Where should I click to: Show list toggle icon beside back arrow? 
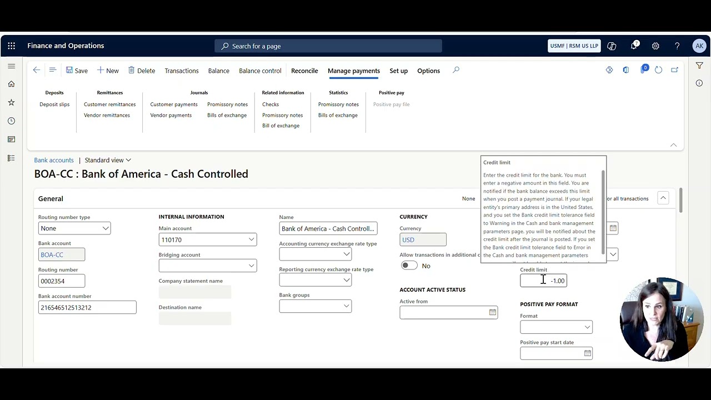[x=53, y=70]
